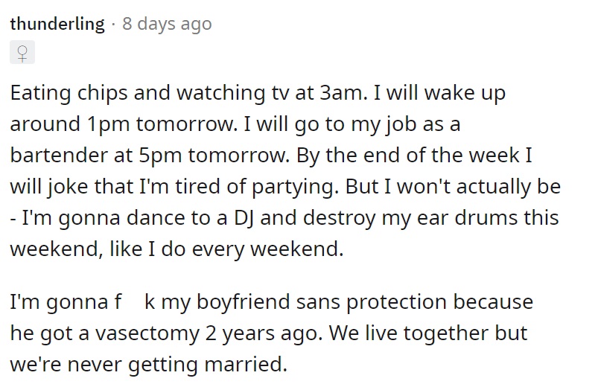
Task: Click the female symbol flair icon
Action: click(x=22, y=53)
